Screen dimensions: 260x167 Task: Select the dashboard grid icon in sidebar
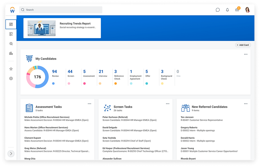(11, 24)
